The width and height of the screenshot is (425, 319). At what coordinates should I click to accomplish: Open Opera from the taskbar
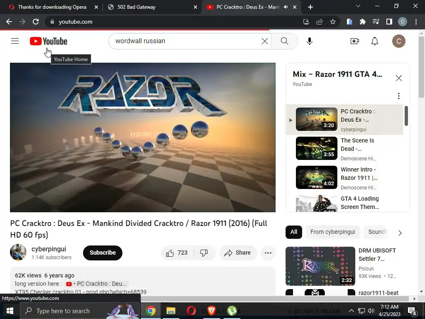[191, 311]
